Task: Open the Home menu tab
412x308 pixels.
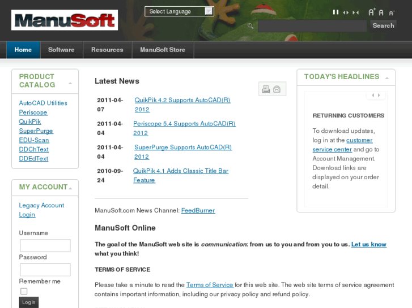Action: pyautogui.click(x=23, y=50)
